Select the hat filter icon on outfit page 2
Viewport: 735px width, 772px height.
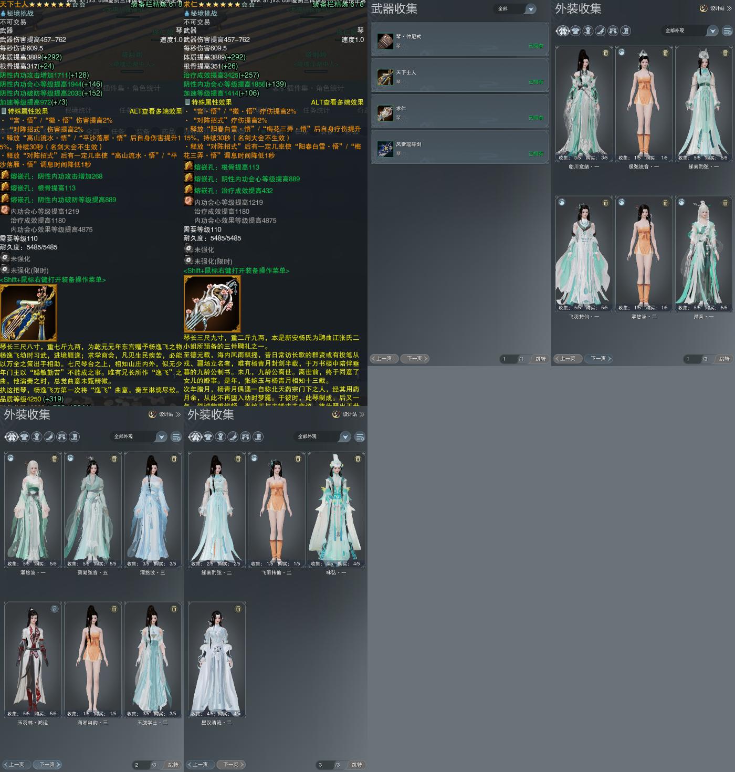[37, 437]
